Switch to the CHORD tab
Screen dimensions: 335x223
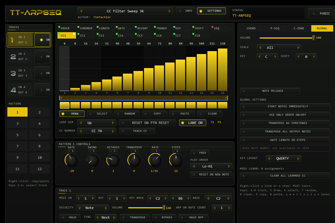(251, 28)
